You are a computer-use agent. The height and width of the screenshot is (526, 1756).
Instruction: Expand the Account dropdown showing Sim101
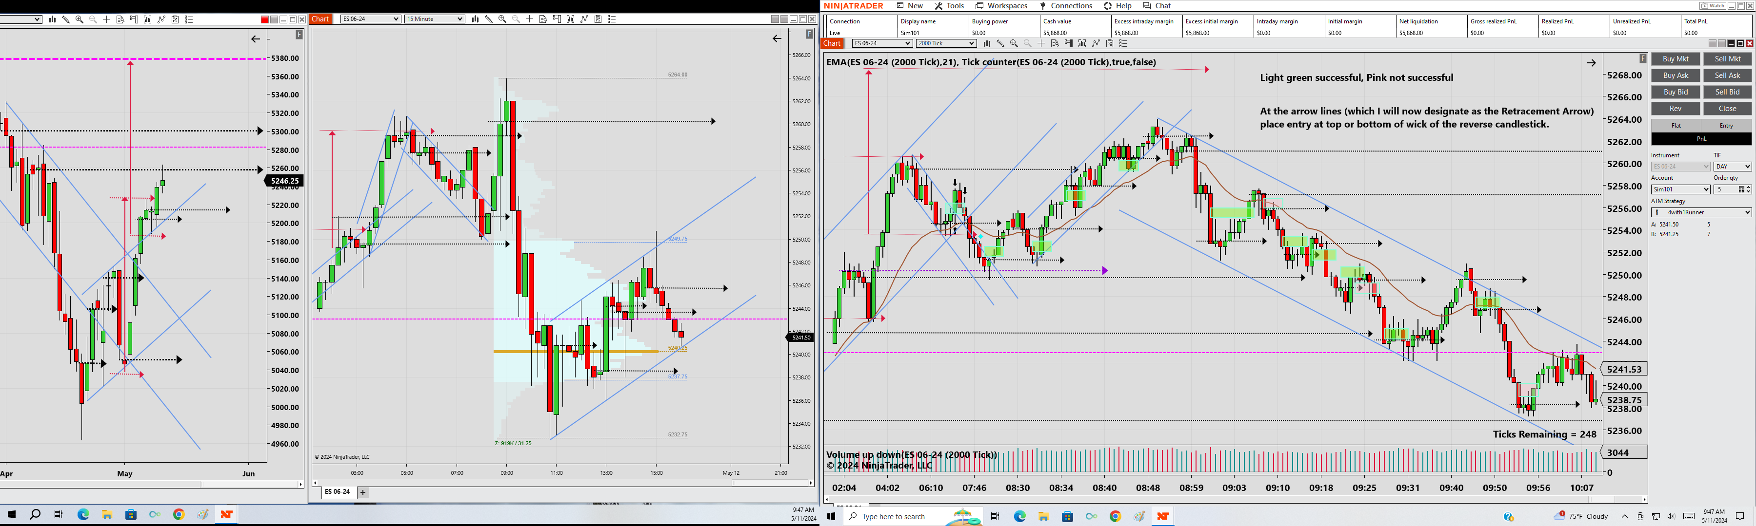pyautogui.click(x=1680, y=189)
